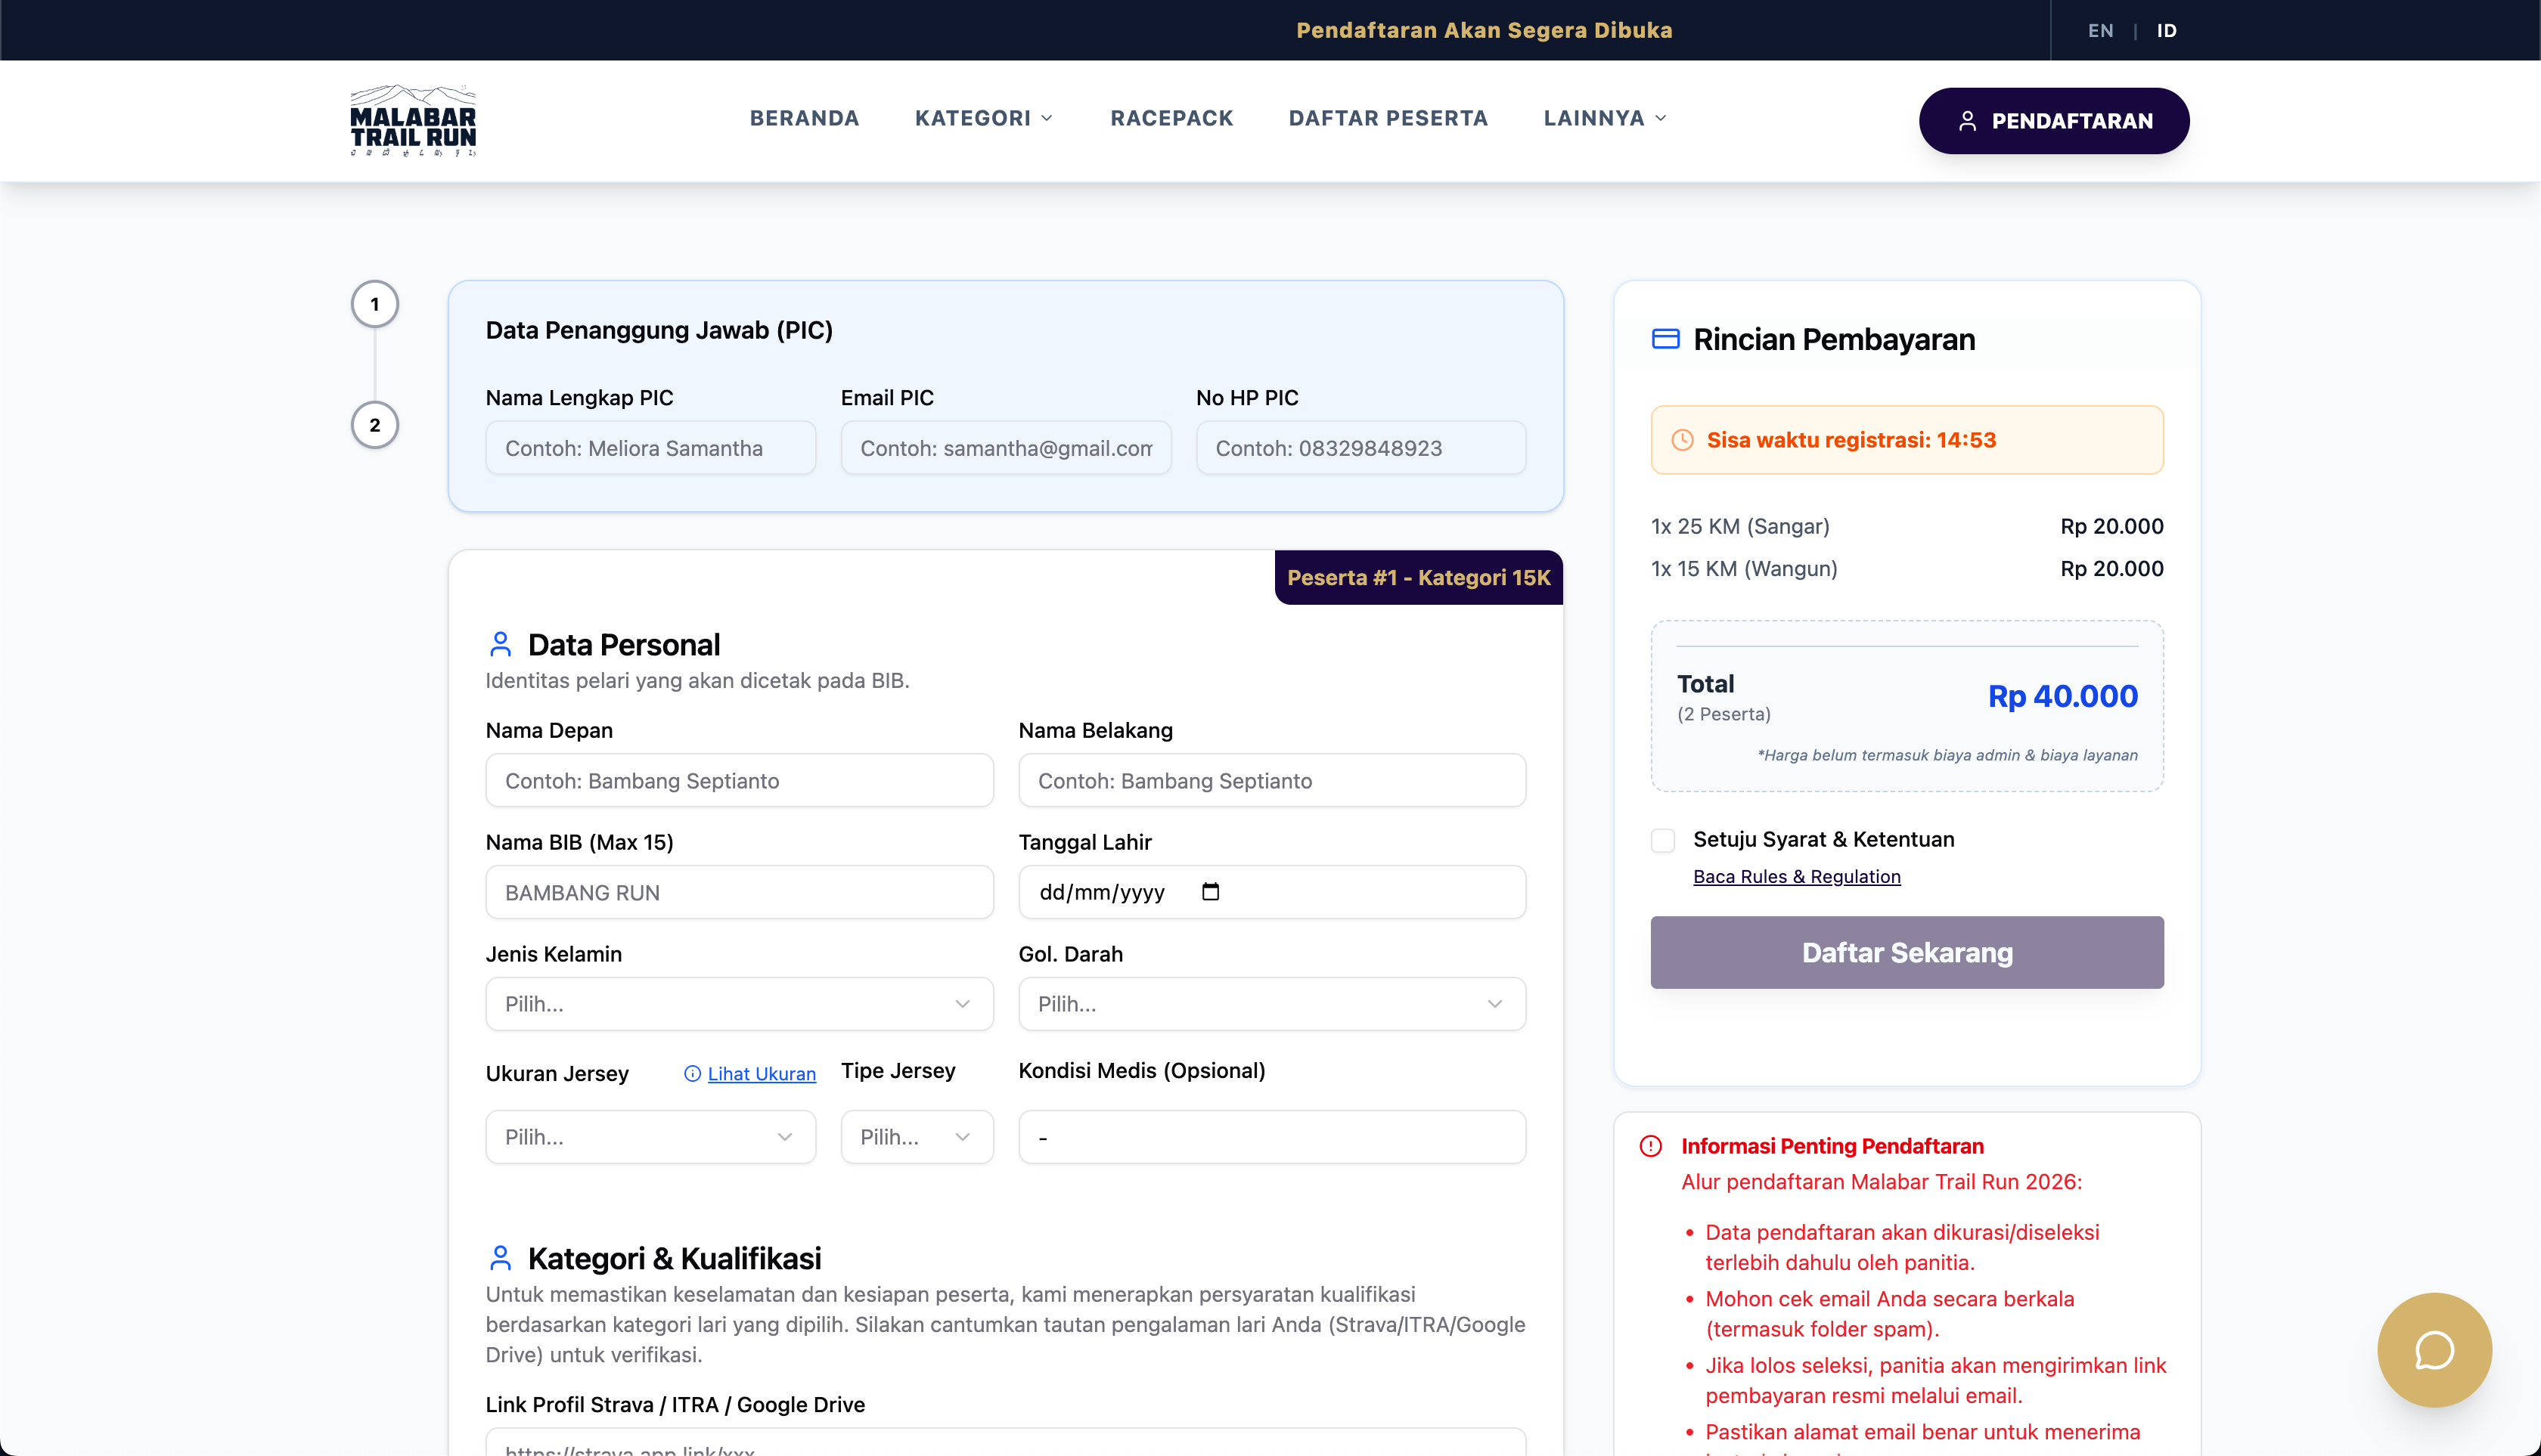This screenshot has width=2541, height=1456.
Task: Click the credit card icon beside Rincian Pembayaran
Action: tap(1666, 339)
